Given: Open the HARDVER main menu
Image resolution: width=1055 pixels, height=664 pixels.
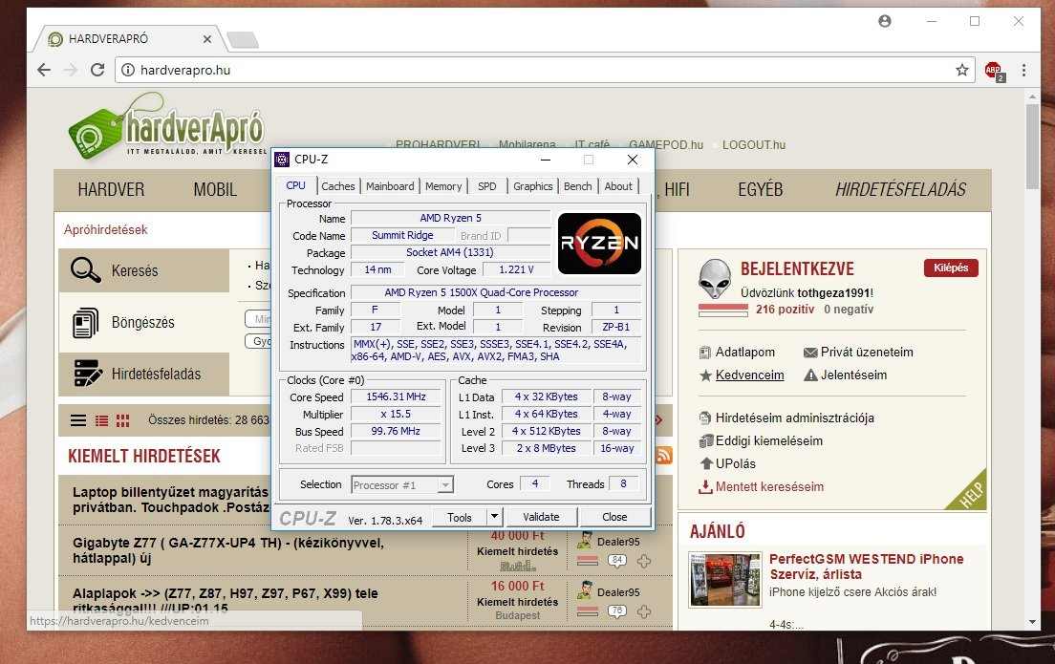Looking at the screenshot, I should pyautogui.click(x=111, y=190).
